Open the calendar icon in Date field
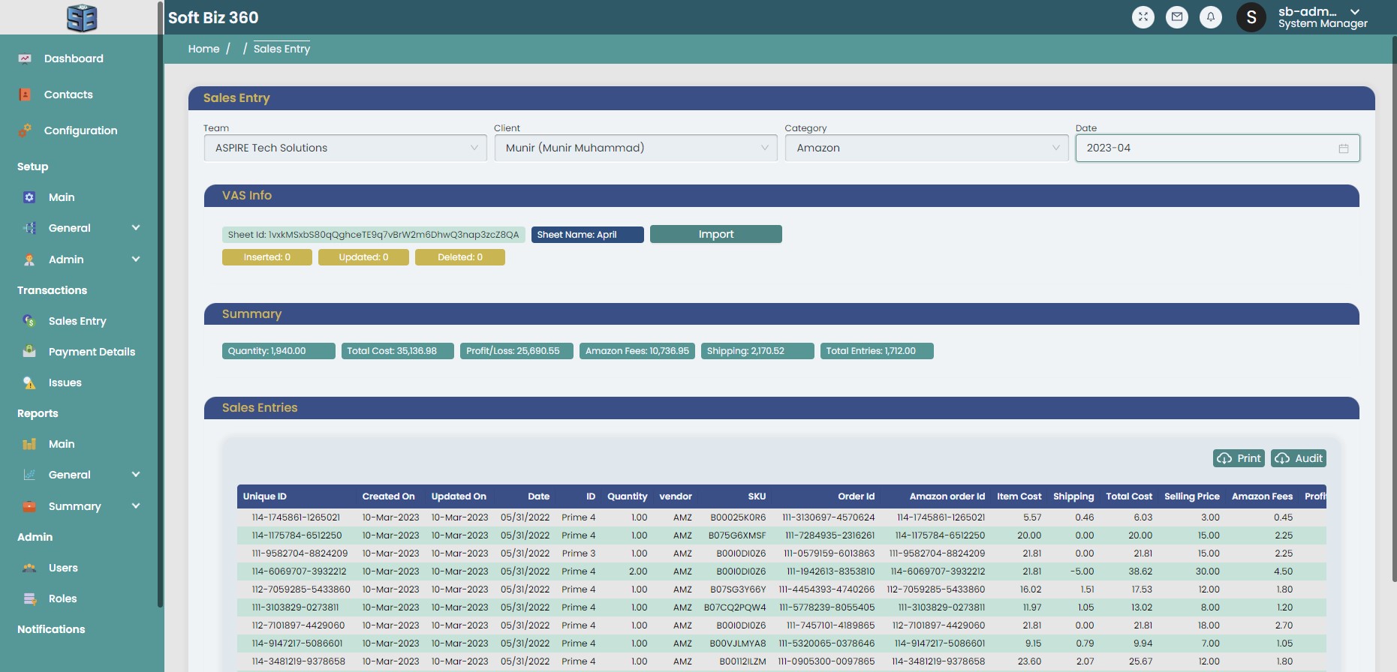 [1343, 148]
